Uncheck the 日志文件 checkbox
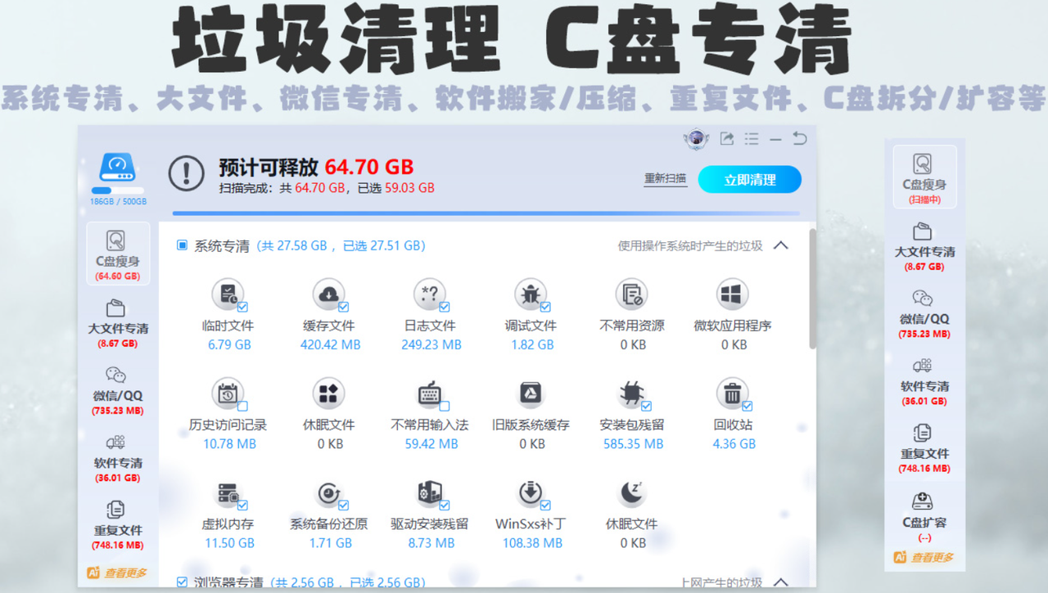 [445, 308]
